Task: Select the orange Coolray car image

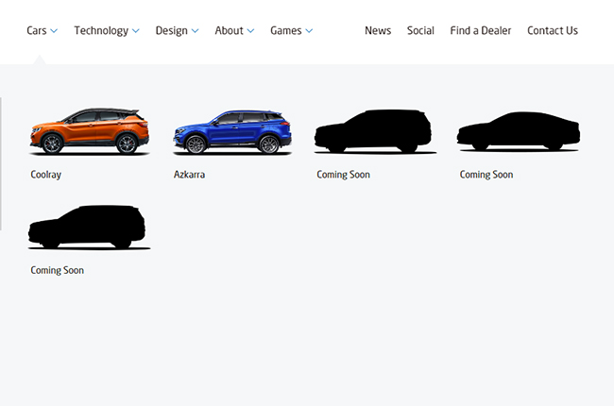Action: tap(90, 131)
